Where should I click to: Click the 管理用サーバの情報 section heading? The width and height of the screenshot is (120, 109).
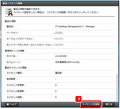[x=15, y=51]
